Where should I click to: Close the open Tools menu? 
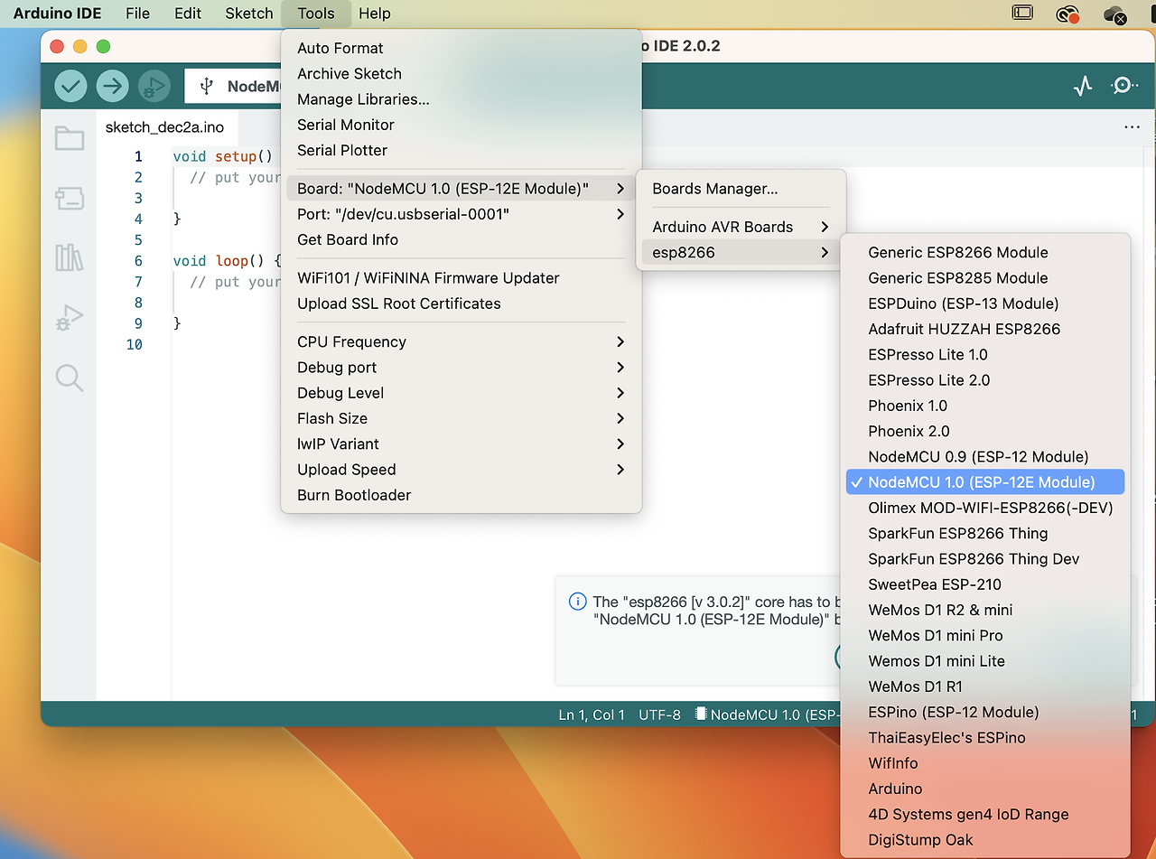(x=315, y=14)
